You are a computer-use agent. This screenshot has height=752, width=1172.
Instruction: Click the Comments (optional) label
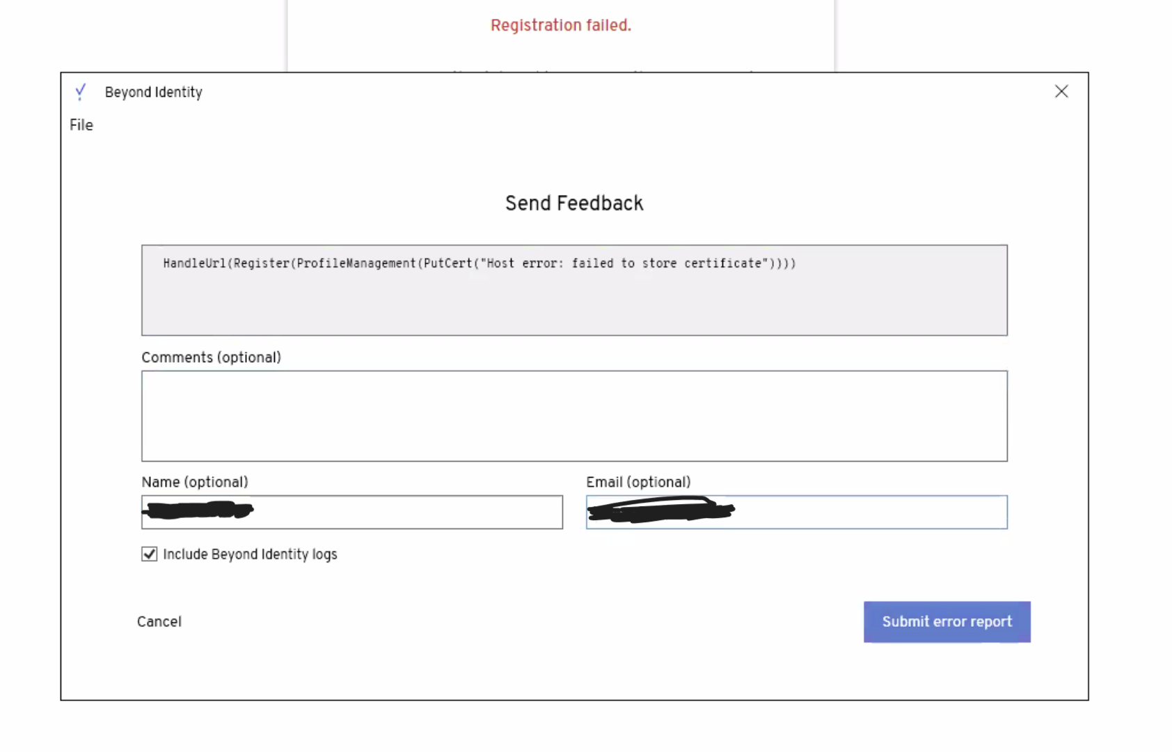point(211,357)
